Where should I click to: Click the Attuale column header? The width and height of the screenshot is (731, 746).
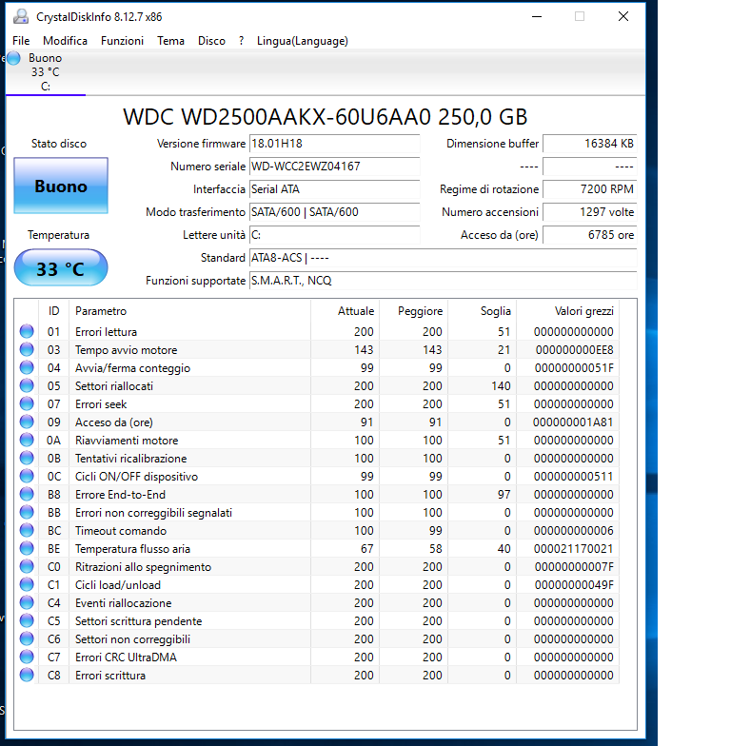click(x=345, y=311)
